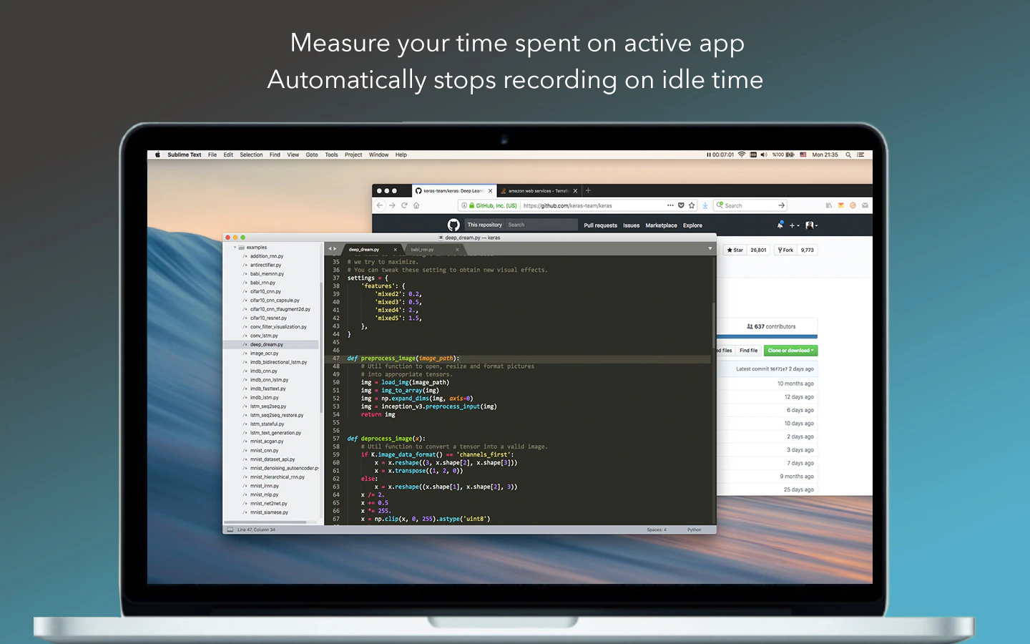
Task: Click the Apple logo in the menu bar
Action: 158,155
